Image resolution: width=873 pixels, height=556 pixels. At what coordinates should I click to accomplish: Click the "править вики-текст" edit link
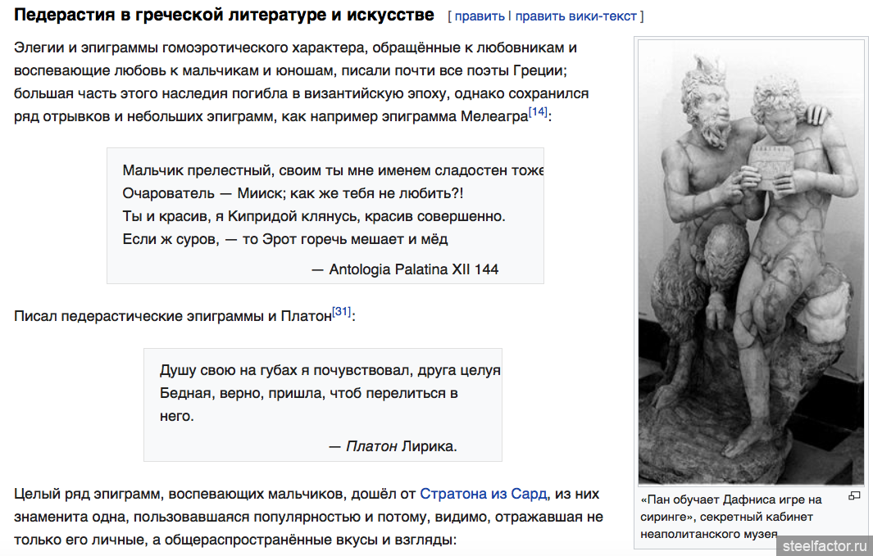coord(577,16)
